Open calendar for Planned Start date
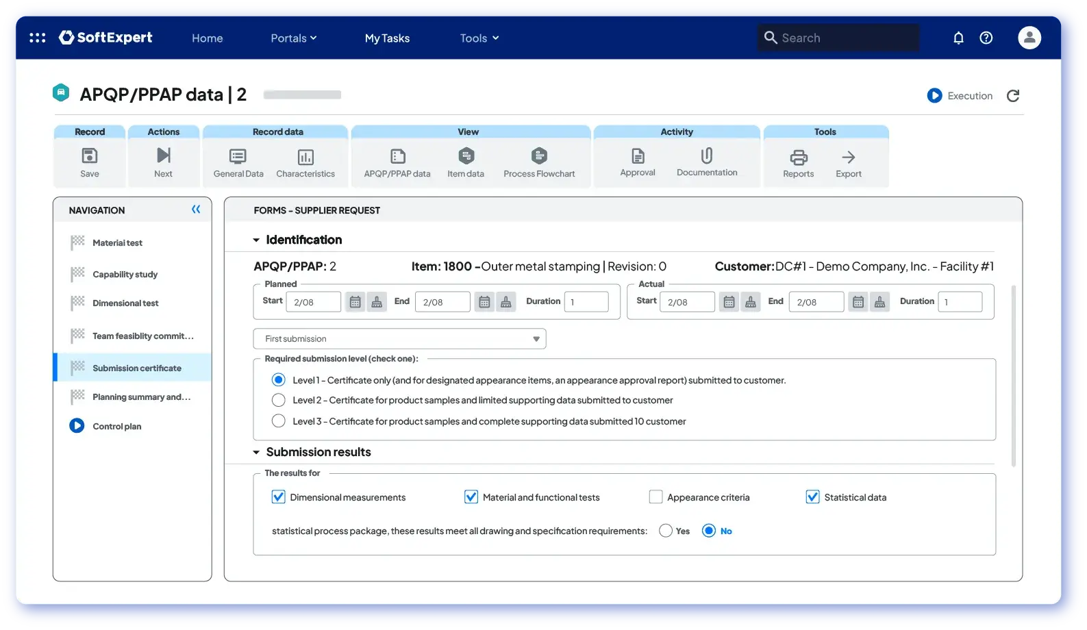Screen dimensions: 1087x630 point(355,302)
